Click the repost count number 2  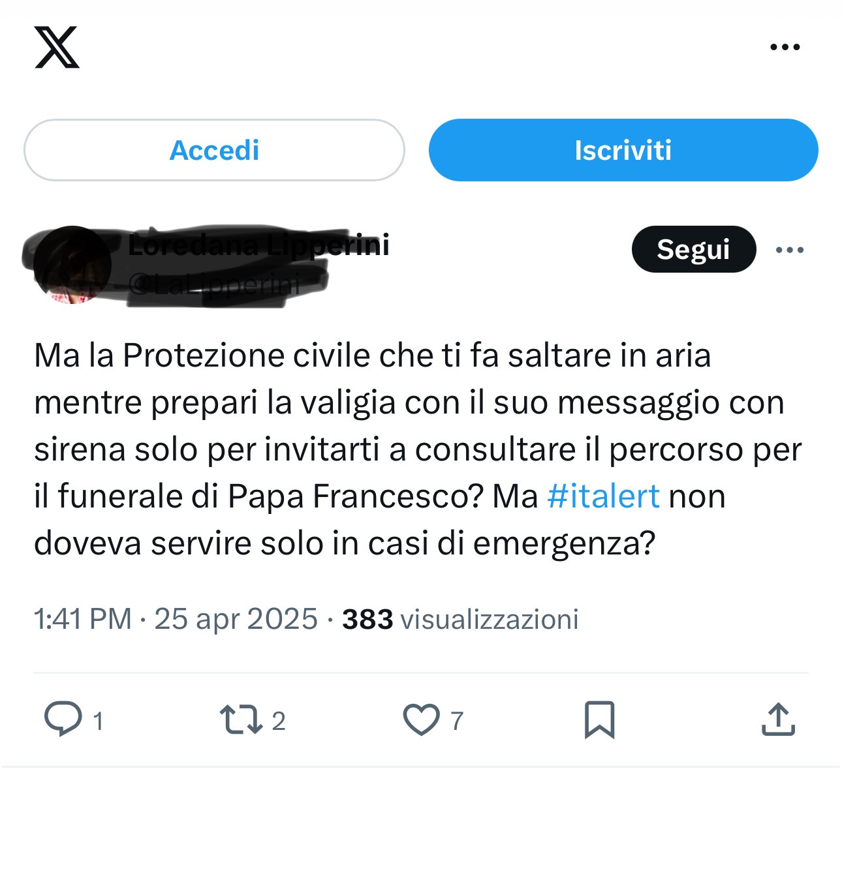(279, 721)
